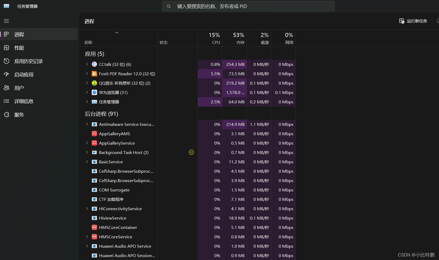Click the AppGalleryAMS red icon
The width and height of the screenshot is (439, 260).
pos(94,134)
